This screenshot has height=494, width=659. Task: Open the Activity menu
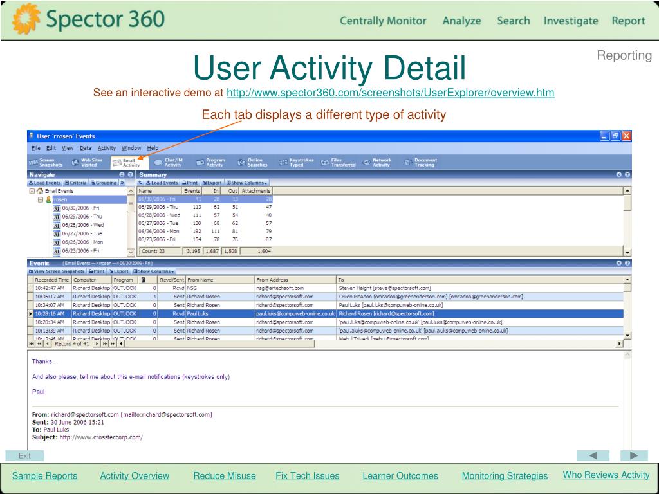pyautogui.click(x=107, y=148)
